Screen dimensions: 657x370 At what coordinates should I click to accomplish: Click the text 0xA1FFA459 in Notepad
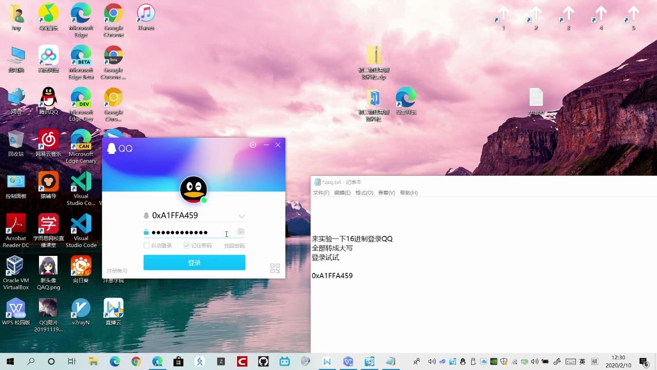pyautogui.click(x=332, y=276)
